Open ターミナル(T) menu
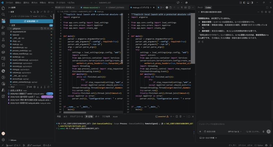This screenshot has height=147, width=273. (x=61, y=3)
